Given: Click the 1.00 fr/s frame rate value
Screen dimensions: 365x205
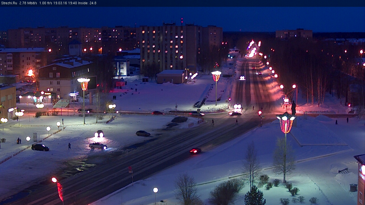Looking at the screenshot, I should tap(46, 3).
